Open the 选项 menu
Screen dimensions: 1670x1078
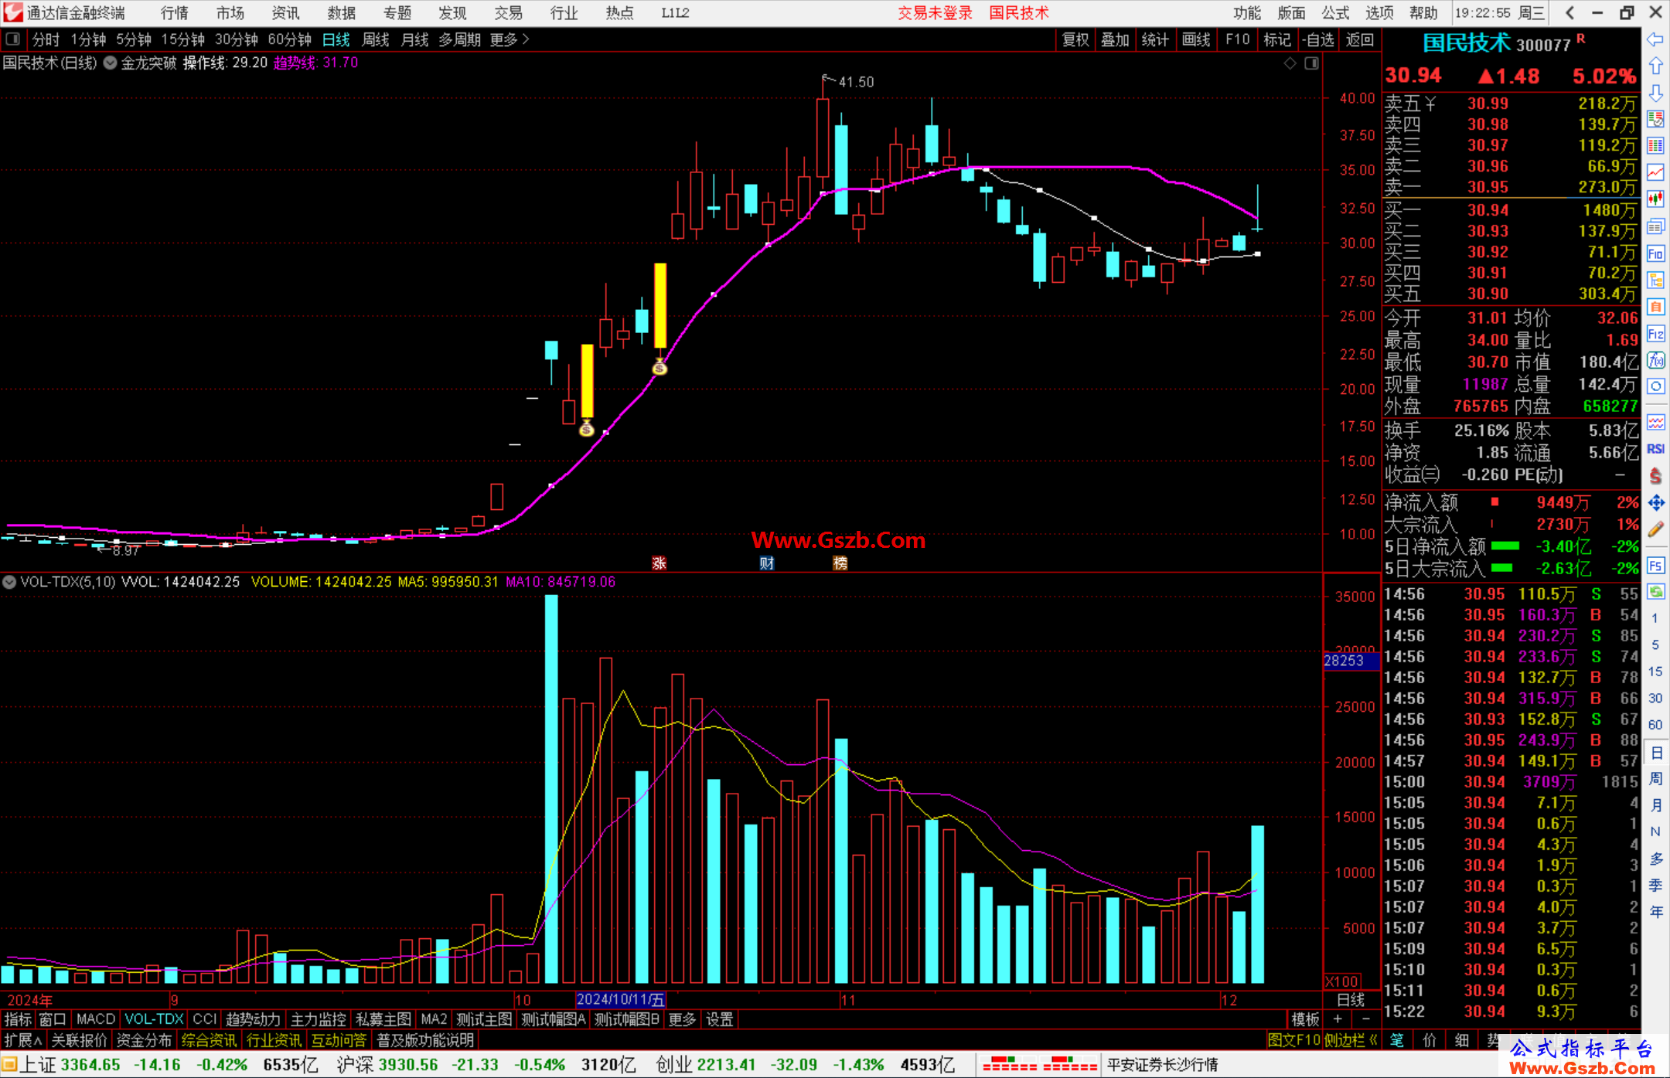point(1379,13)
